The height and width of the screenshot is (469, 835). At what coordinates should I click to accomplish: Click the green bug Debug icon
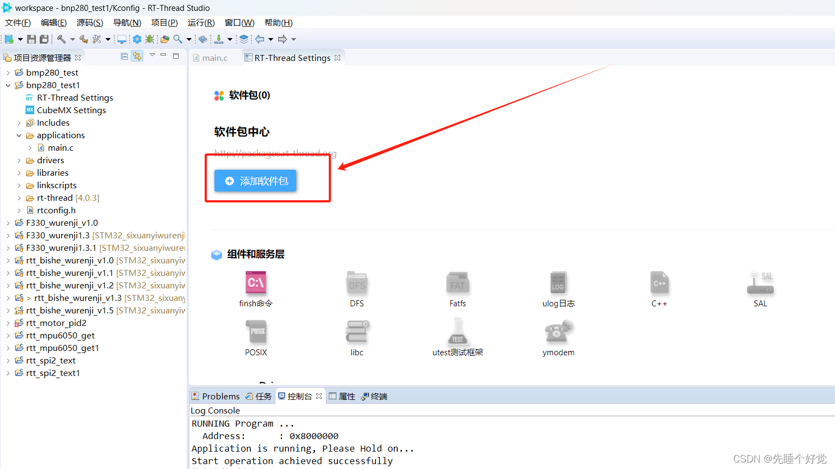(x=150, y=39)
